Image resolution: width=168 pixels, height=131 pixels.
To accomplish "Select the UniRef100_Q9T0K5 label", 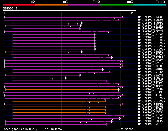I will [151, 72].
